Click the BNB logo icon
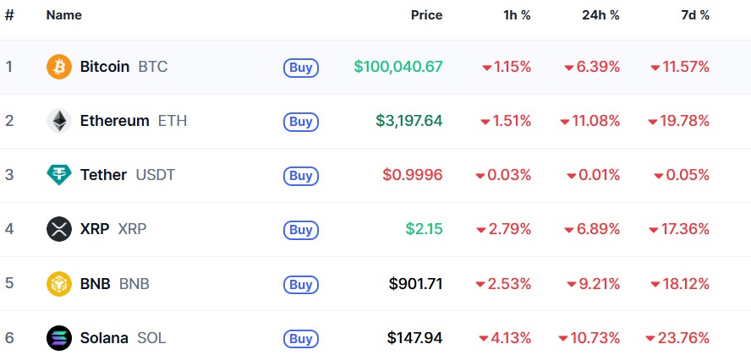 coord(59,283)
